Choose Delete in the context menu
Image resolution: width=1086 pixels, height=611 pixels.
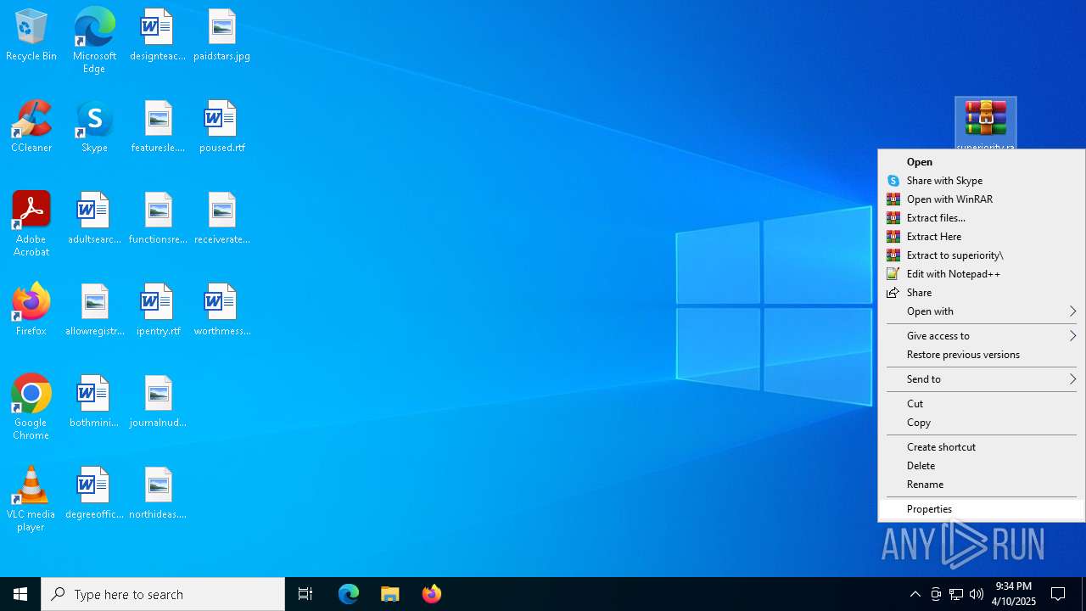tap(982, 466)
